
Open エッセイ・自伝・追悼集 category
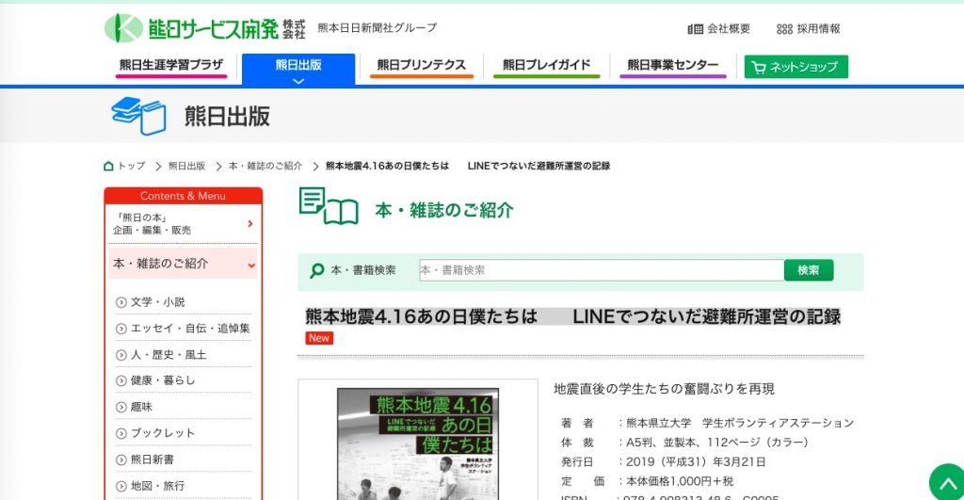coord(190,329)
